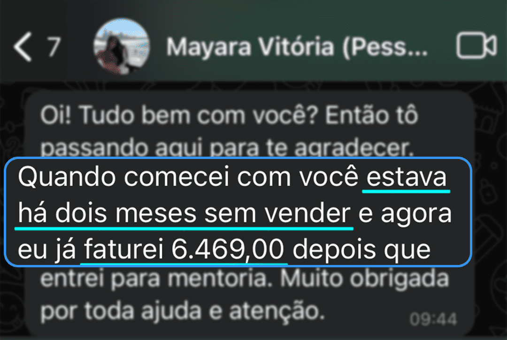Select the highlighted blue-outlined message excerpt

coord(238,212)
